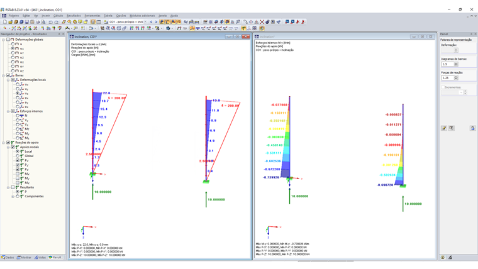Viewport: 478px width, 269px height.
Task: Select the N internal forces radio button
Action: (18, 116)
